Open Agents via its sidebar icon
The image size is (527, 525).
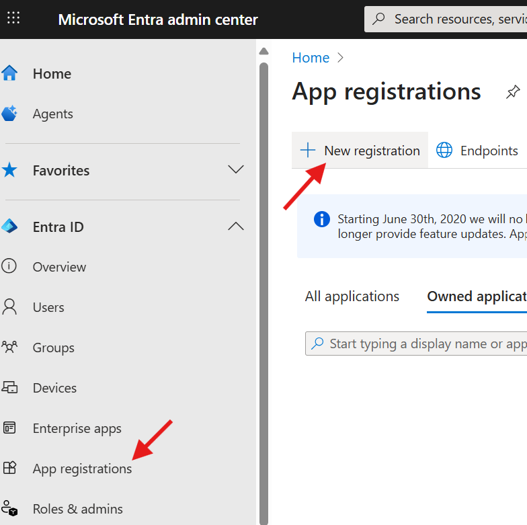(9, 114)
